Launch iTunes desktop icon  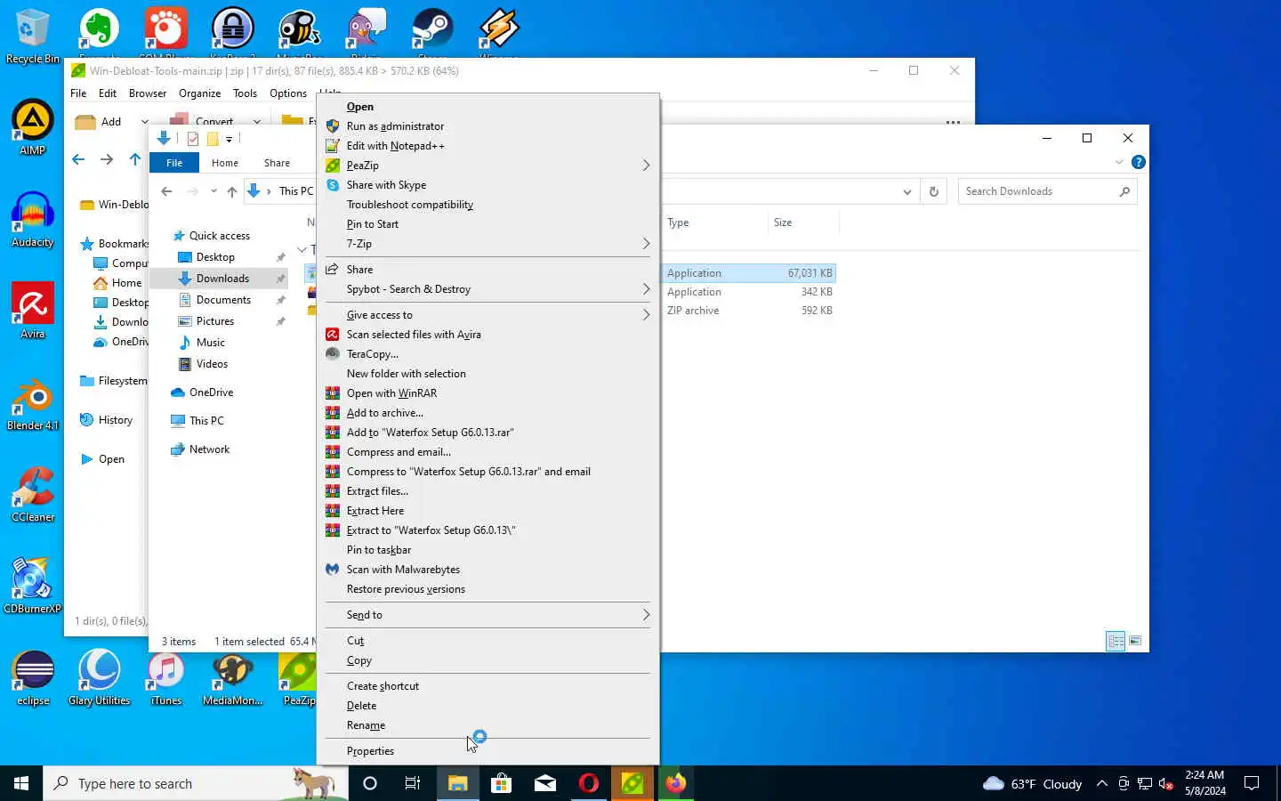(166, 677)
